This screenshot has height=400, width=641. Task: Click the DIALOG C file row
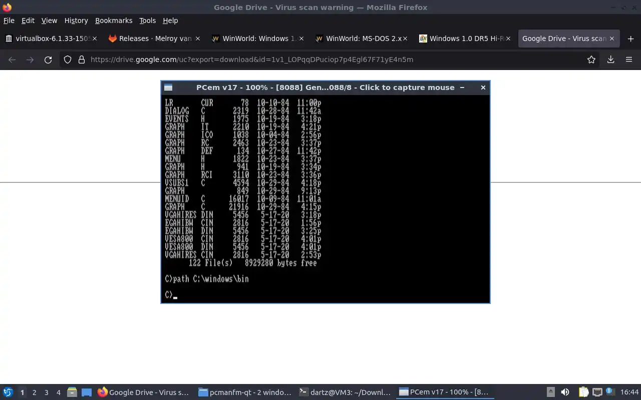(243, 111)
